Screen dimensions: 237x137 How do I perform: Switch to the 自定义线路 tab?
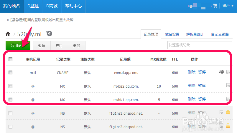(x=220, y=34)
